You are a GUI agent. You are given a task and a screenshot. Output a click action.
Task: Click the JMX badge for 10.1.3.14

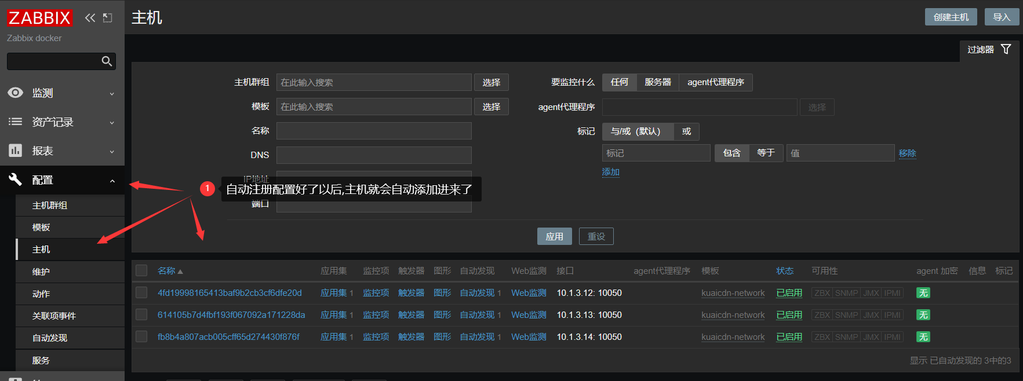(871, 337)
